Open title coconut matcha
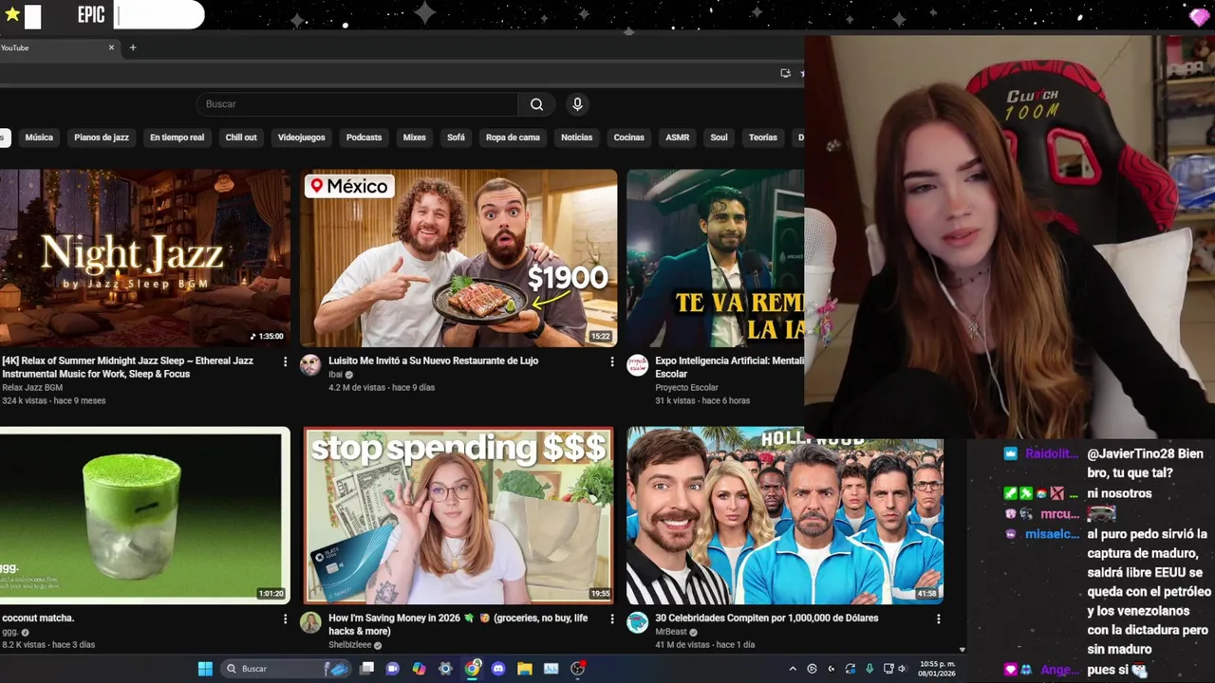Viewport: 1215px width, 683px height. click(x=38, y=618)
